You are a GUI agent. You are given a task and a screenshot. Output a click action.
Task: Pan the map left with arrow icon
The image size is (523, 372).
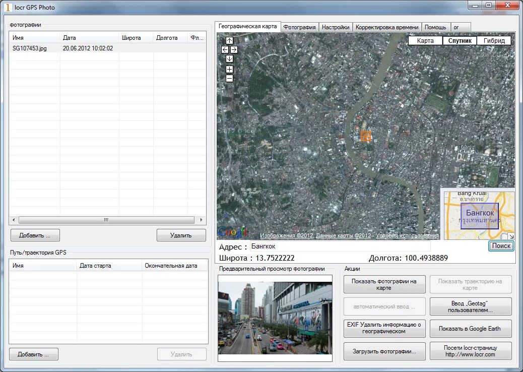(225, 50)
